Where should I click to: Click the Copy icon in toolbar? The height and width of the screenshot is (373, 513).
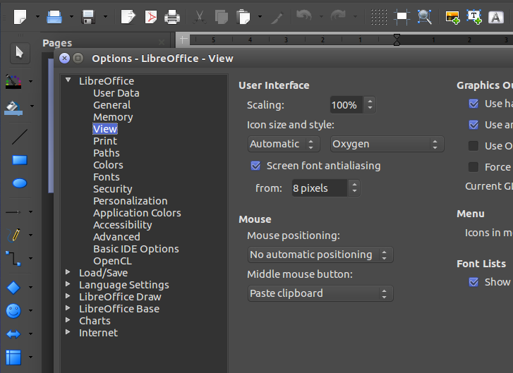tap(222, 17)
